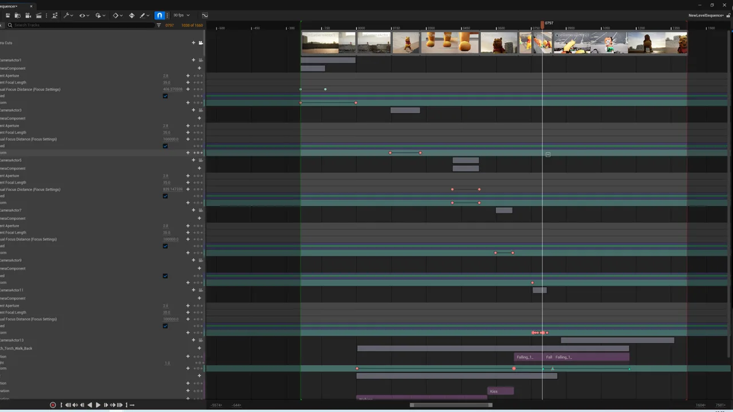The image size is (733, 412).
Task: Open the render movie clapperboard tool
Action: (38, 15)
